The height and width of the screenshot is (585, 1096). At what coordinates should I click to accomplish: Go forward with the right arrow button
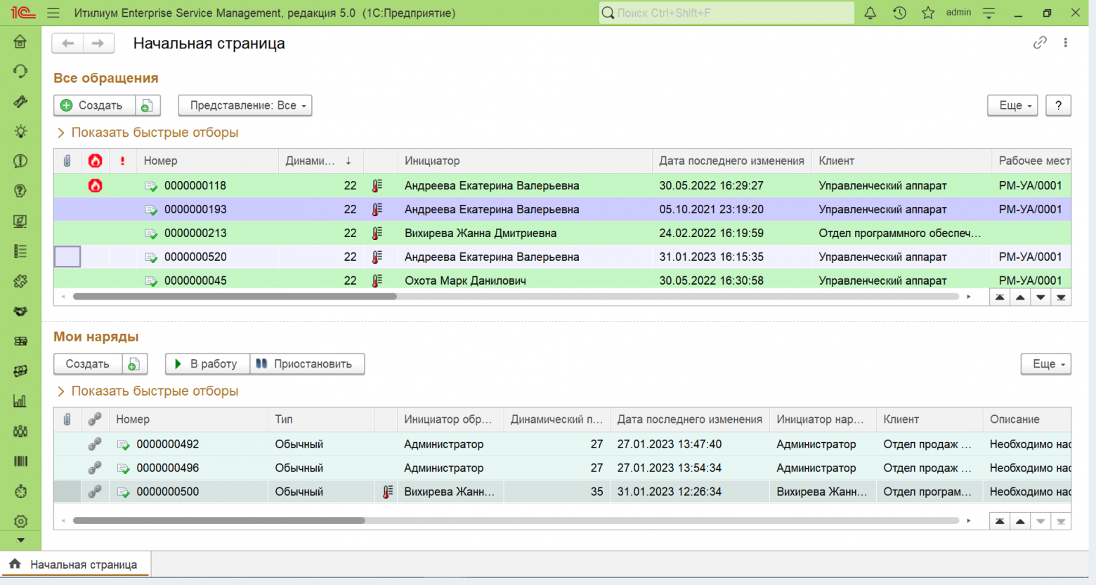pyautogui.click(x=98, y=43)
